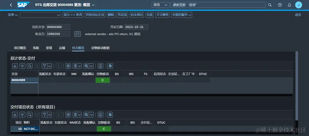Sort descending in 交付项目状态 toolbar

pos(22,114)
